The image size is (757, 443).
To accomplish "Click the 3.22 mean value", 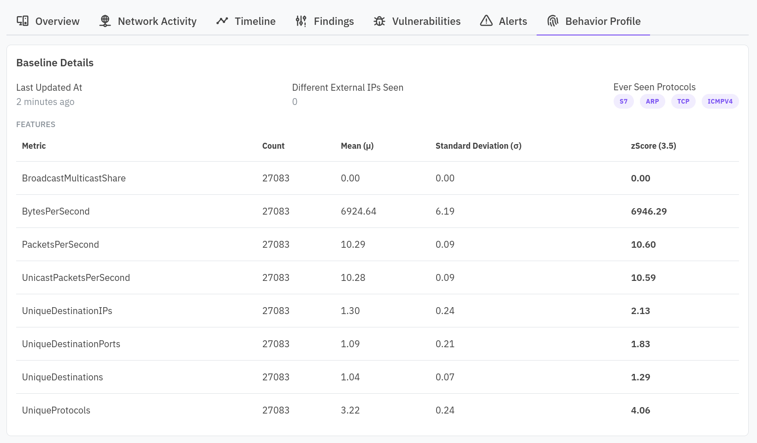I will coord(350,410).
